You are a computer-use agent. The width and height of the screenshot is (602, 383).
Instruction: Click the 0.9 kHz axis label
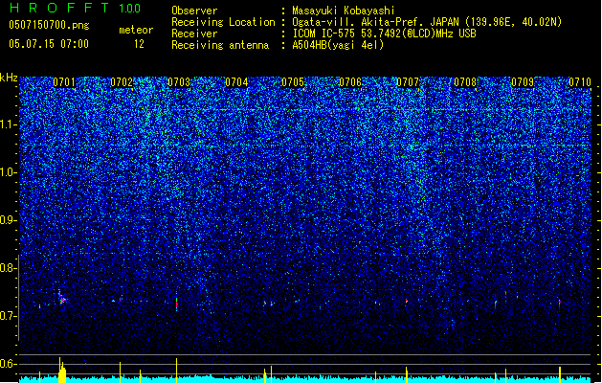(x=8, y=220)
